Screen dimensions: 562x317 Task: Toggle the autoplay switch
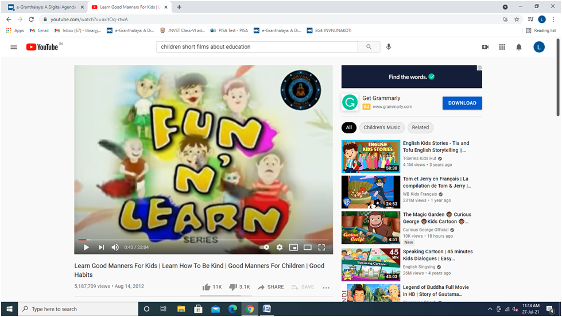pos(264,248)
